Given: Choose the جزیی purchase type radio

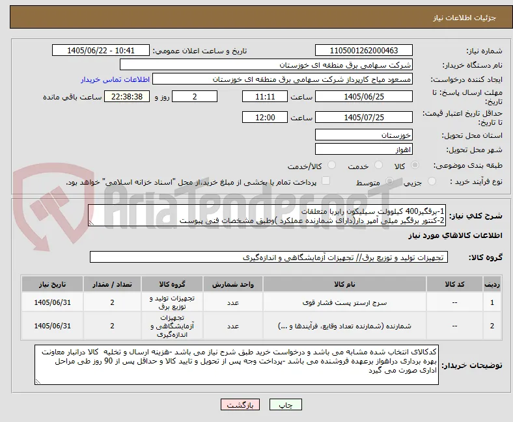Looking at the screenshot, I should pyautogui.click(x=432, y=181).
